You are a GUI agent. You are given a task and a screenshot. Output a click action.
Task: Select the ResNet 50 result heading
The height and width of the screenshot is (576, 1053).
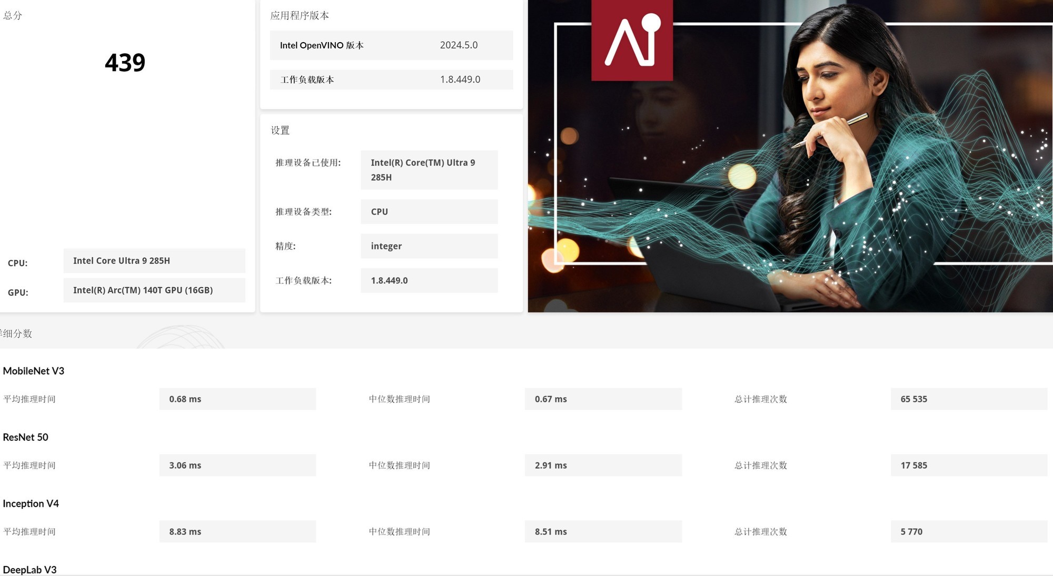(x=25, y=437)
